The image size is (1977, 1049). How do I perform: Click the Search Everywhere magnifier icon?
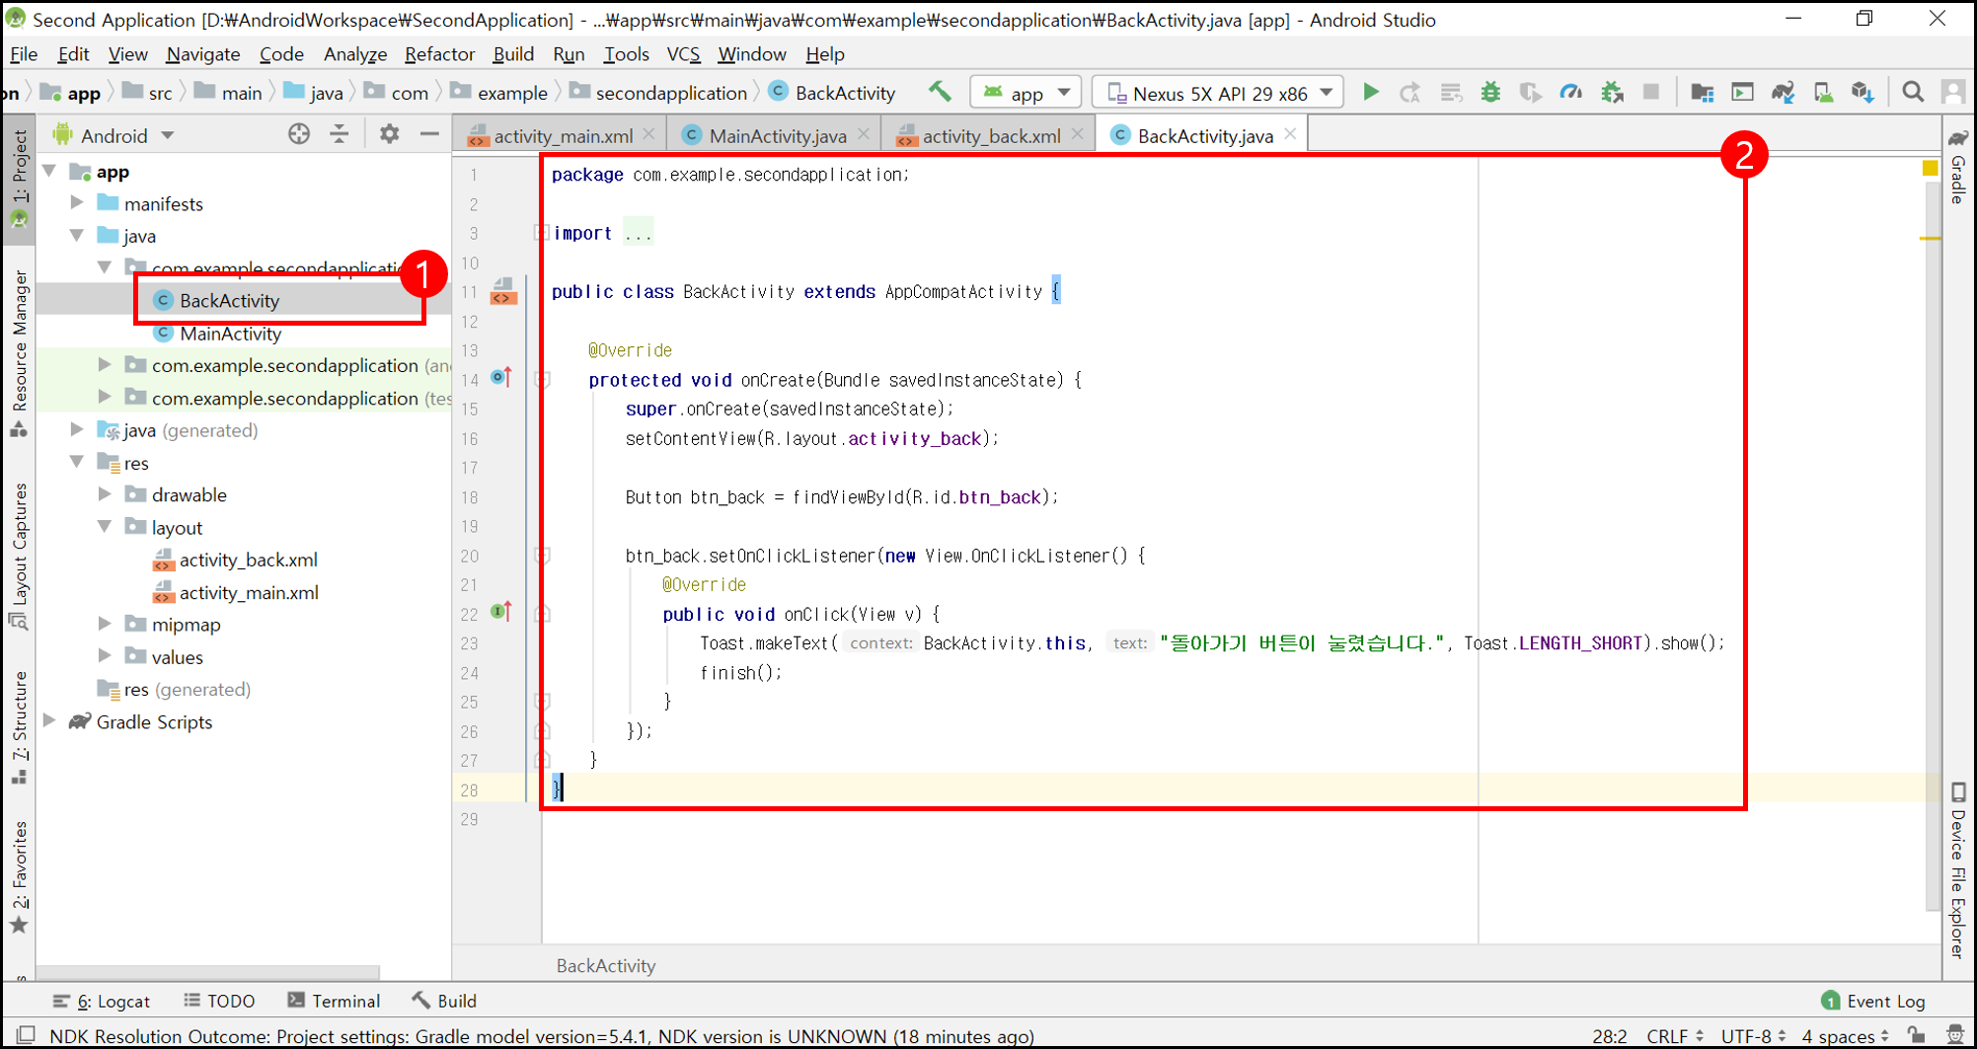1913,92
